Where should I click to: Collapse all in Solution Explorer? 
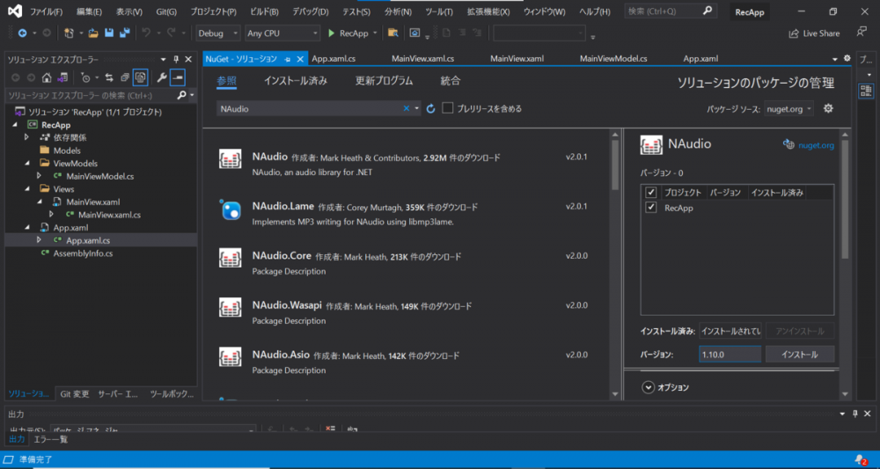pos(125,77)
